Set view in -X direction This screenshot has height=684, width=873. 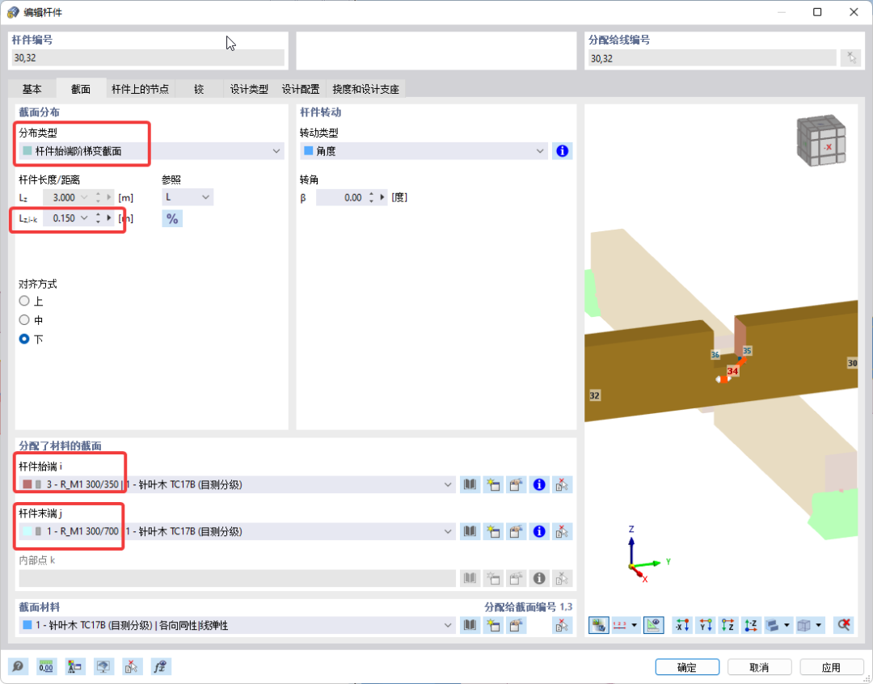pos(682,625)
